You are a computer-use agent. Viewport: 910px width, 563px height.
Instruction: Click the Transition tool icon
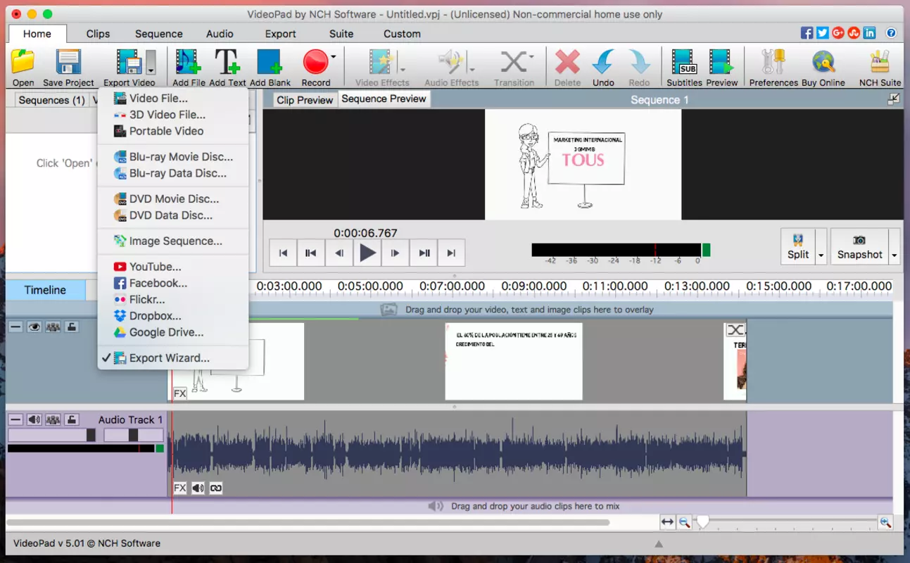[x=514, y=63]
